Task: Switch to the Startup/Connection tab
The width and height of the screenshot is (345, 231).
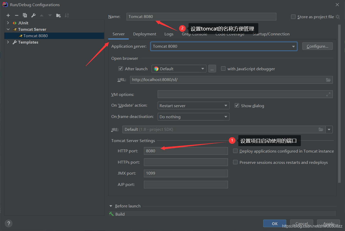Action: (271, 34)
